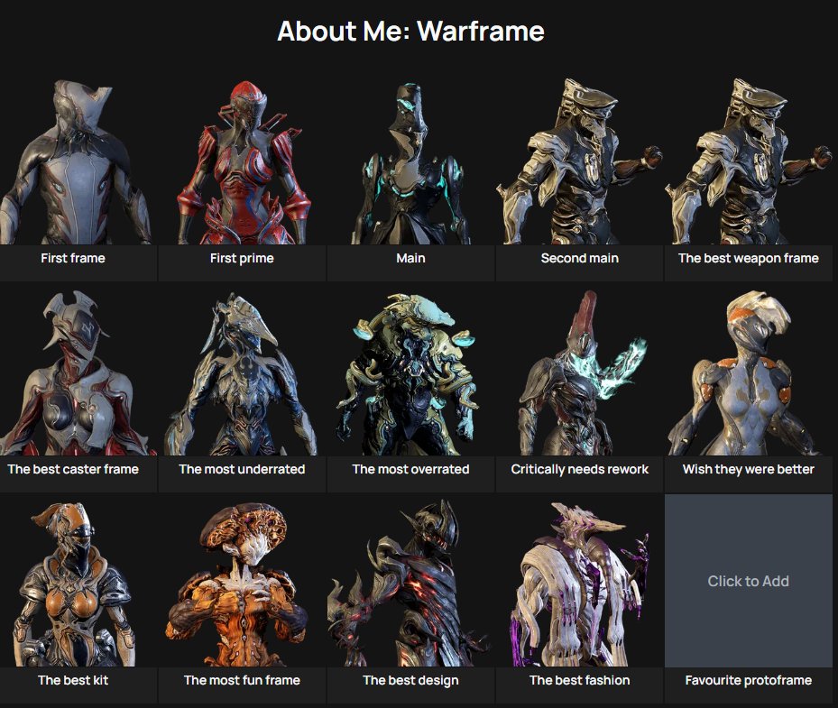
Task: Click 'The most overrated' caption
Action: (410, 469)
